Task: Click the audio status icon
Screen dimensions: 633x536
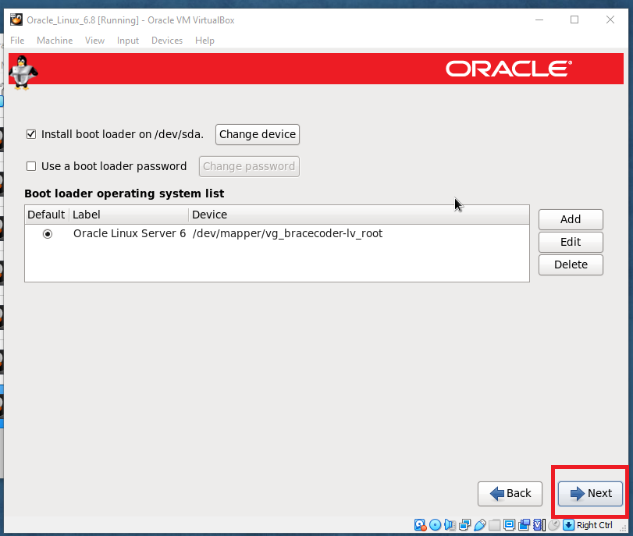Action: pos(450,525)
